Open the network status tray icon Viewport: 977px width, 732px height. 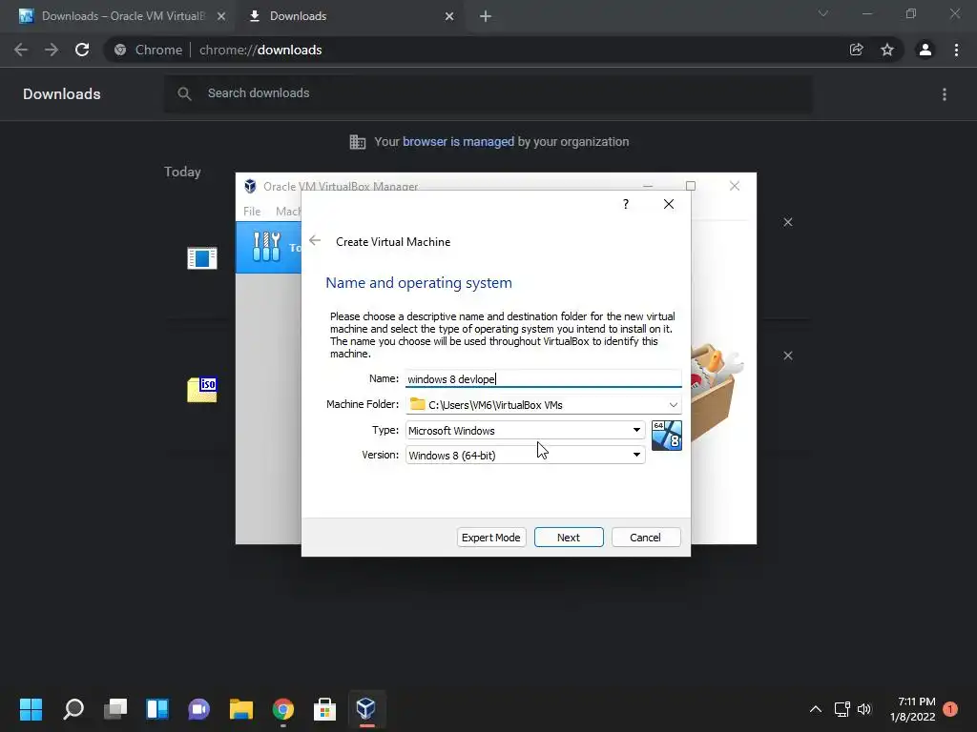coord(842,709)
